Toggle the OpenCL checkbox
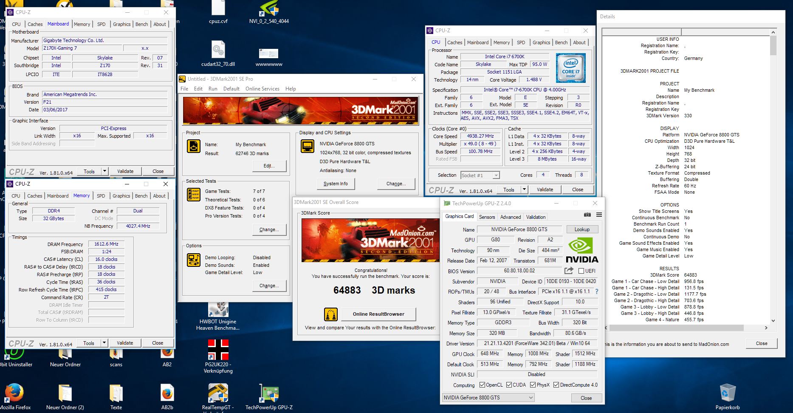The image size is (793, 413). tap(482, 385)
